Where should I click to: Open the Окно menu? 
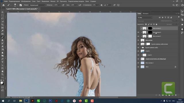(87, 1)
